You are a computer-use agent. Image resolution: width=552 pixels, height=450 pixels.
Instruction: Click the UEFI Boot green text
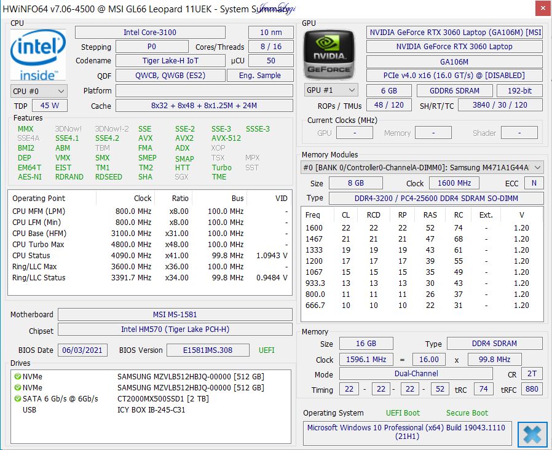[x=403, y=412]
